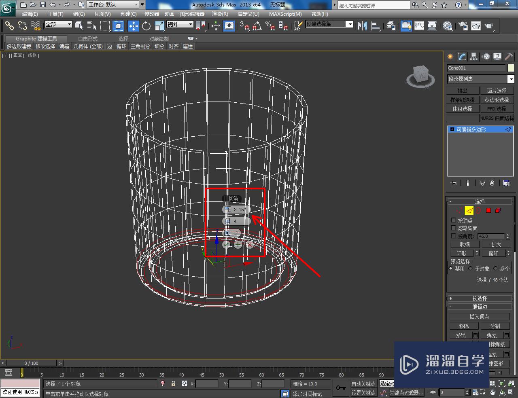Image resolution: width=518 pixels, height=398 pixels.
Task: Open the Layer Manager icon
Action: 391,26
